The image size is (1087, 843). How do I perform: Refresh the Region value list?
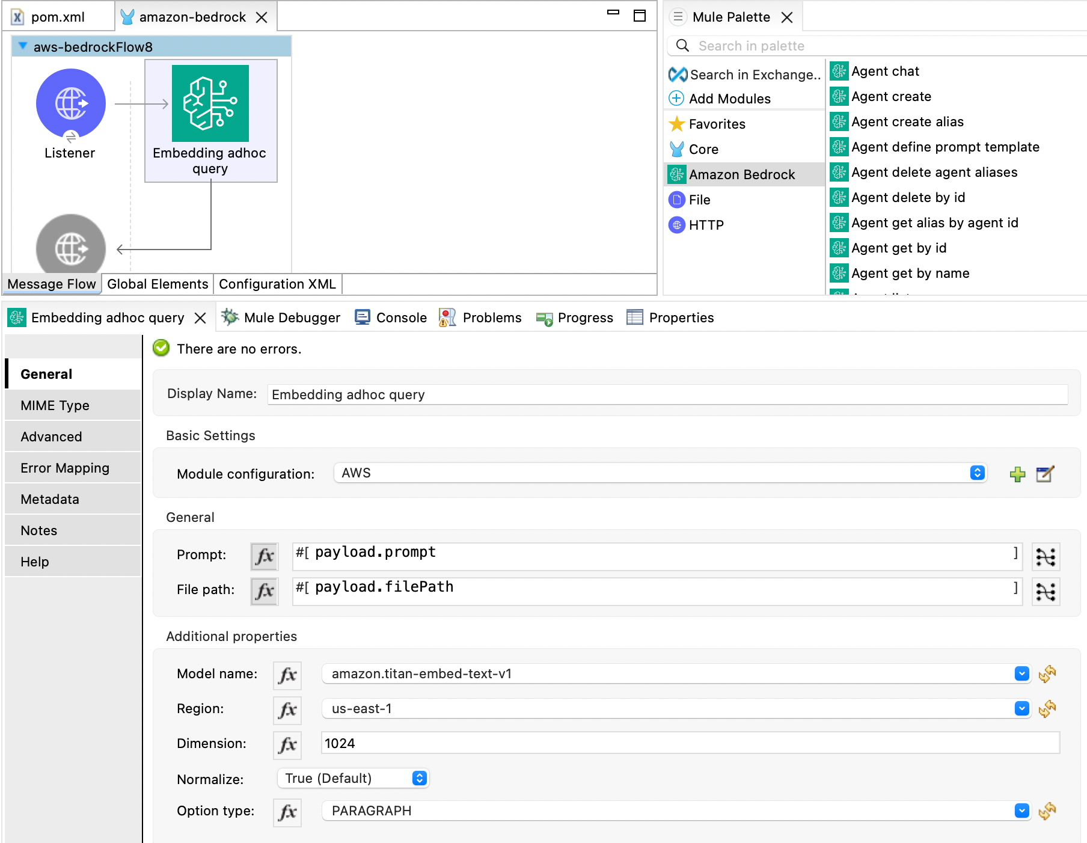pyautogui.click(x=1047, y=709)
